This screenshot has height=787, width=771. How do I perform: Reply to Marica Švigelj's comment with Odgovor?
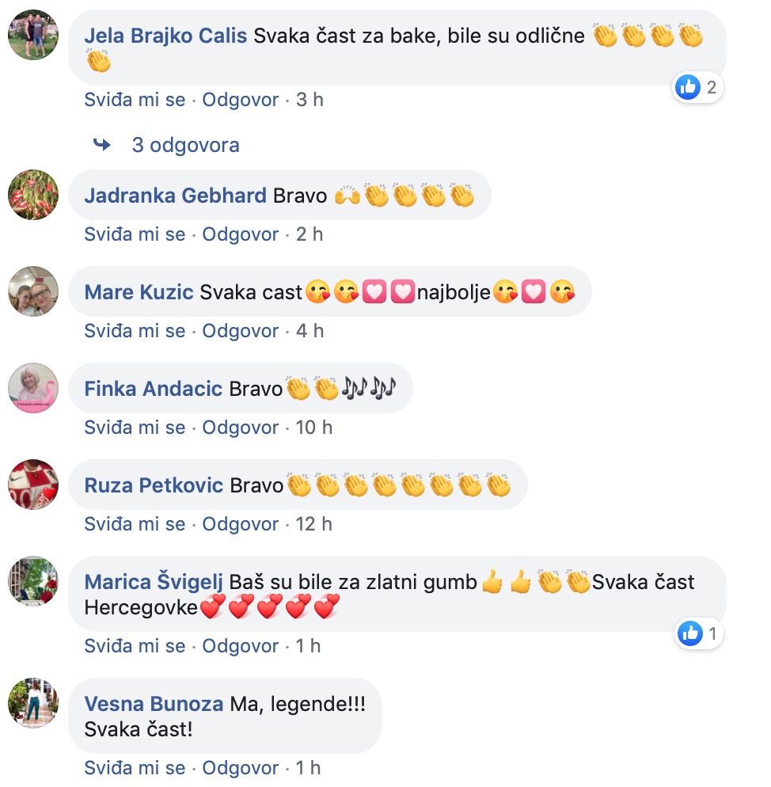point(240,646)
